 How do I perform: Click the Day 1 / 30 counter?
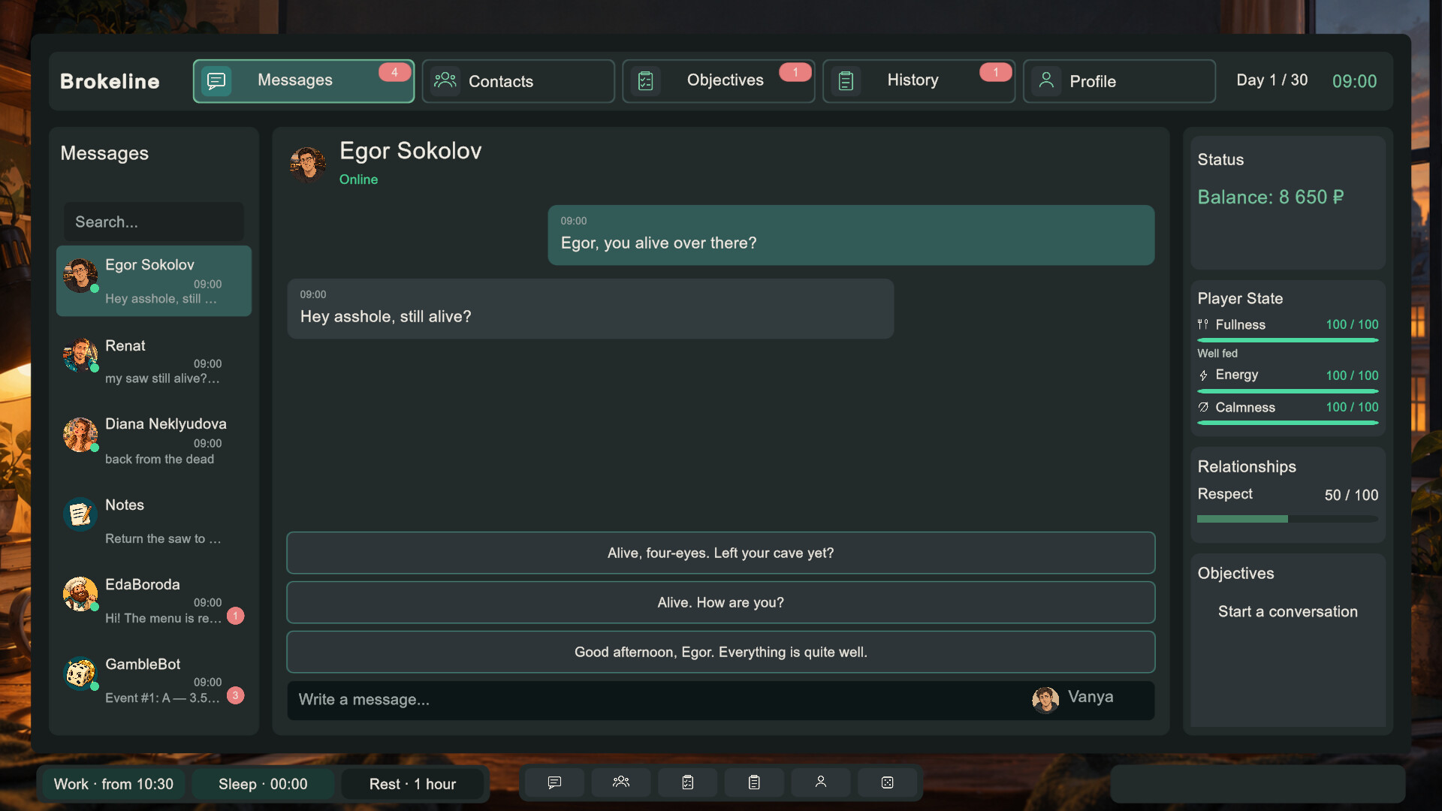click(1272, 80)
